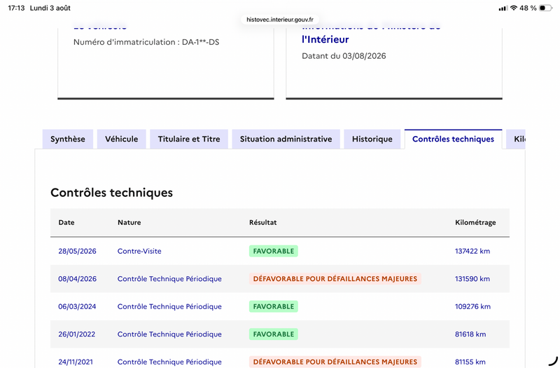This screenshot has height=368, width=560.
Task: Select the date 06/03/2024
Action: click(77, 306)
